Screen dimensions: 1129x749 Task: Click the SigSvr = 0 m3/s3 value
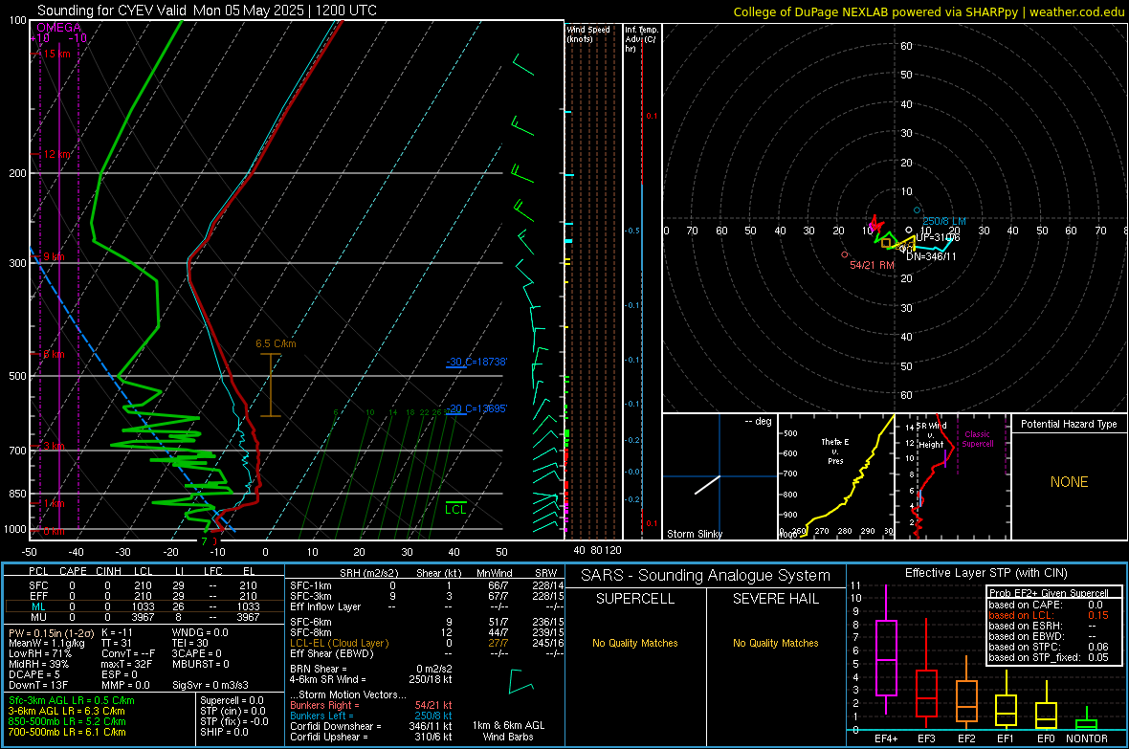(x=210, y=685)
